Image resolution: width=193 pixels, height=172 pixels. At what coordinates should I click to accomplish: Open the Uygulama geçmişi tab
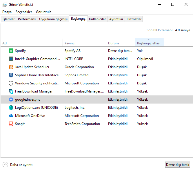pyautogui.click(x=53, y=19)
